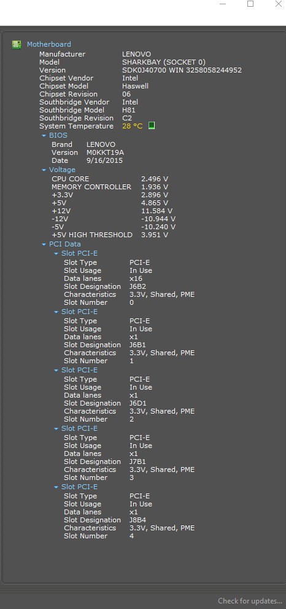Select the 28 °C temperature value
The width and height of the screenshot is (286, 609).
pos(133,126)
